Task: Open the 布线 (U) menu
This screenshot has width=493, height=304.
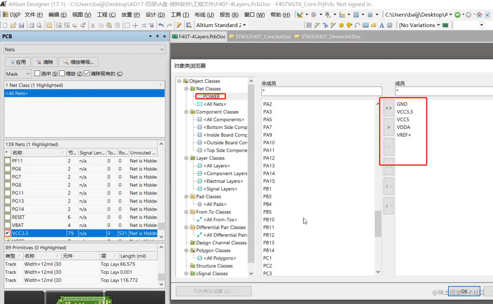Action: pyautogui.click(x=204, y=15)
